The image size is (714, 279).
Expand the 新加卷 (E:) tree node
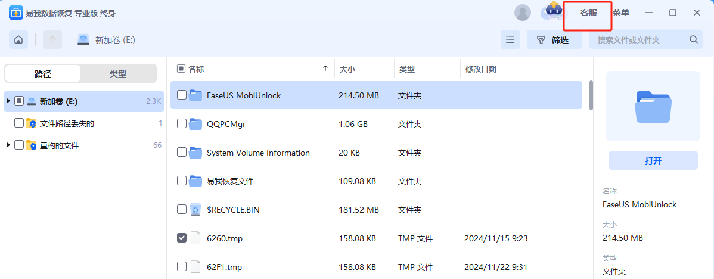click(8, 101)
